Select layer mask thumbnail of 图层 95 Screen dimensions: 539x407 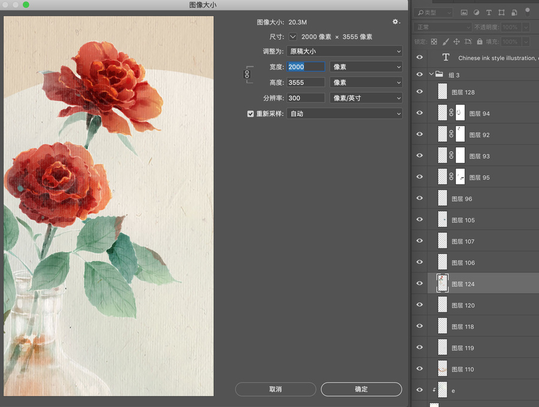pos(460,177)
